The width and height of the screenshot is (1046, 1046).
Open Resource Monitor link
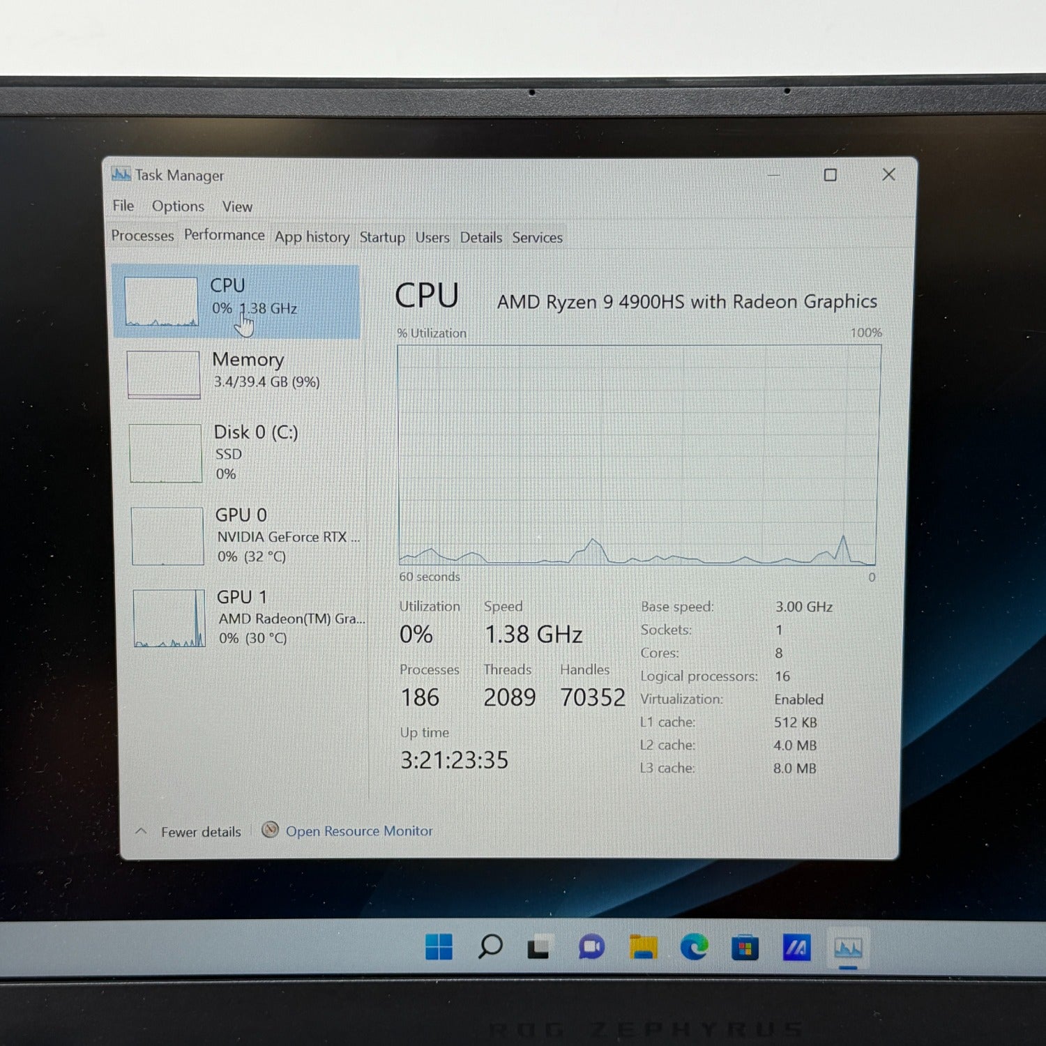[358, 831]
